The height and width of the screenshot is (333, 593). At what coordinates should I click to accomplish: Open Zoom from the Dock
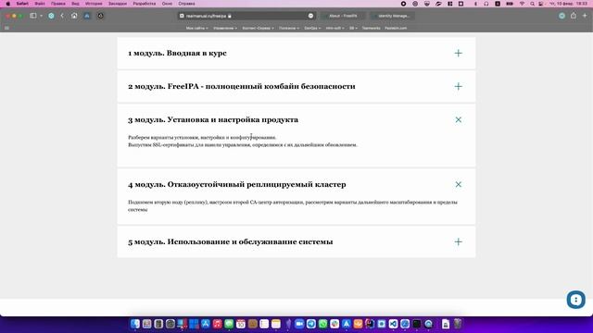pos(299,324)
